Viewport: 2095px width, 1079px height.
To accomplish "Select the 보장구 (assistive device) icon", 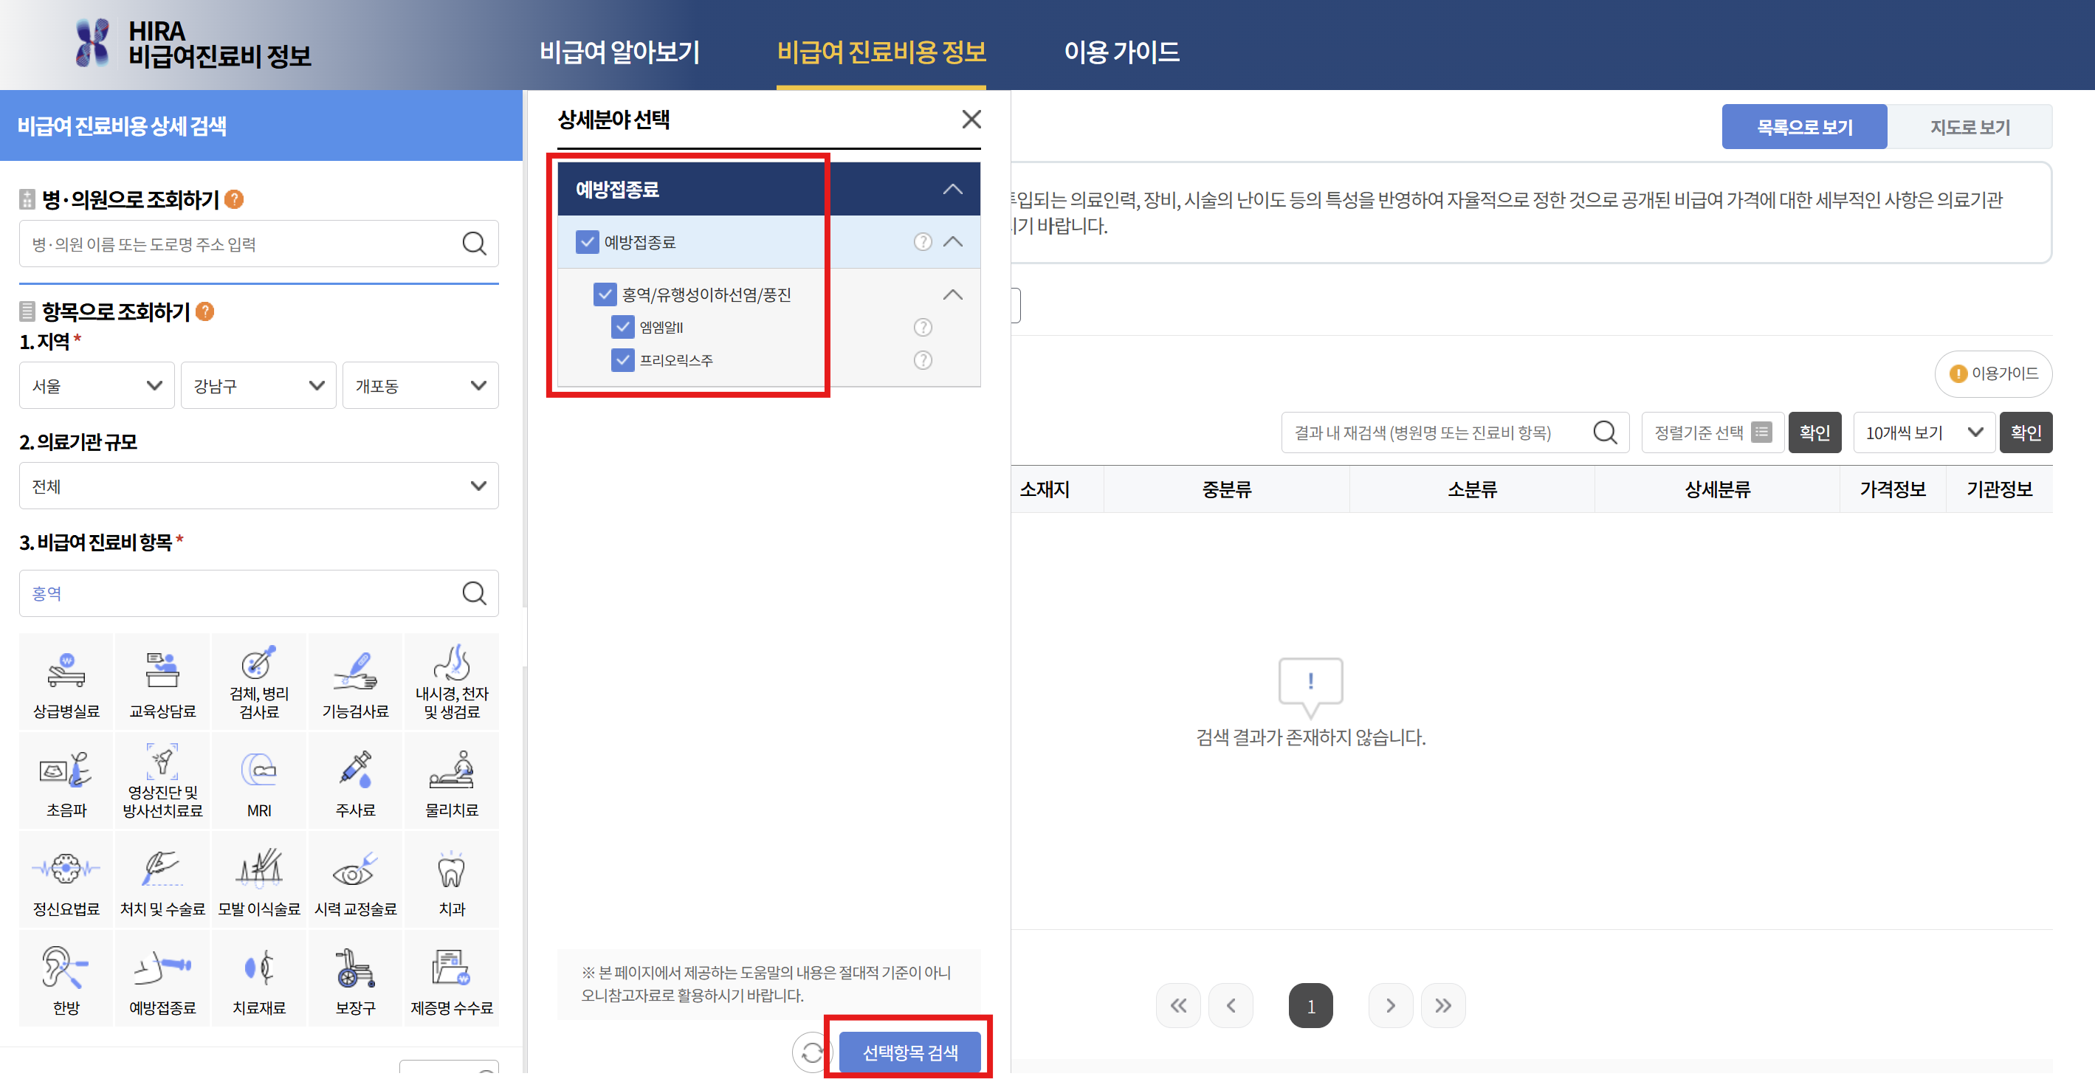I will coord(355,977).
